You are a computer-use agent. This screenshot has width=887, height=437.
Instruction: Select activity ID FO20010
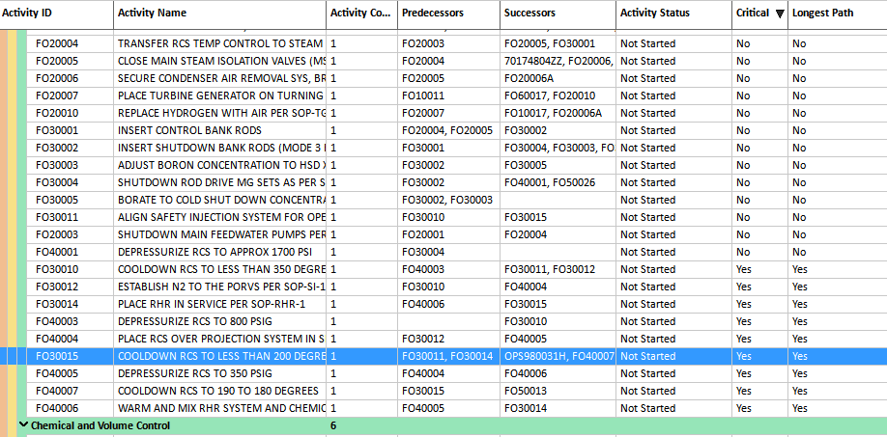coord(57,113)
